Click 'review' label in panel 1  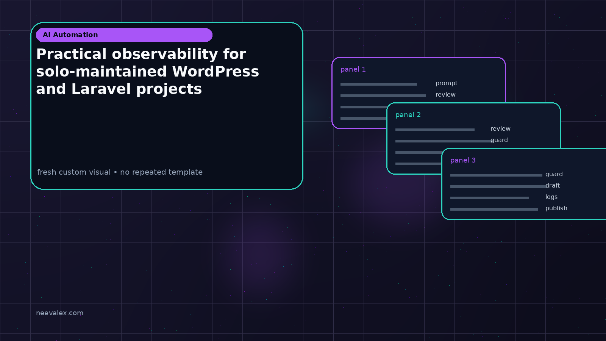445,95
